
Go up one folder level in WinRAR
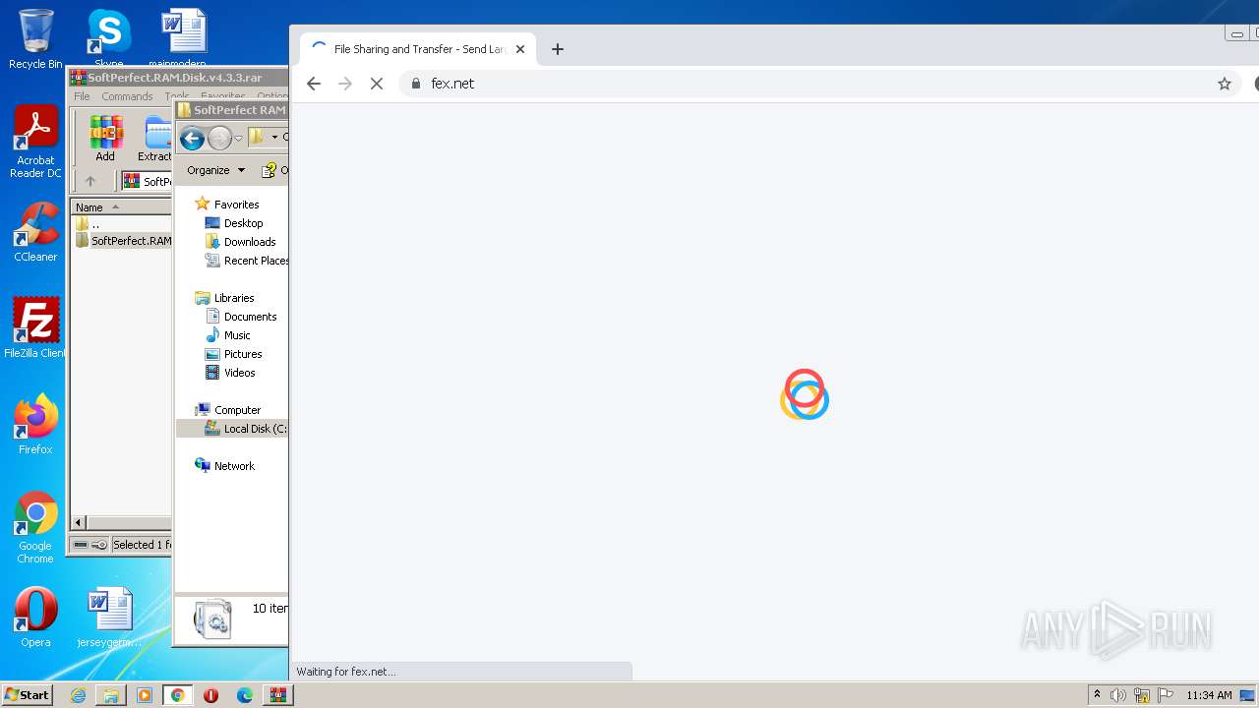point(90,181)
